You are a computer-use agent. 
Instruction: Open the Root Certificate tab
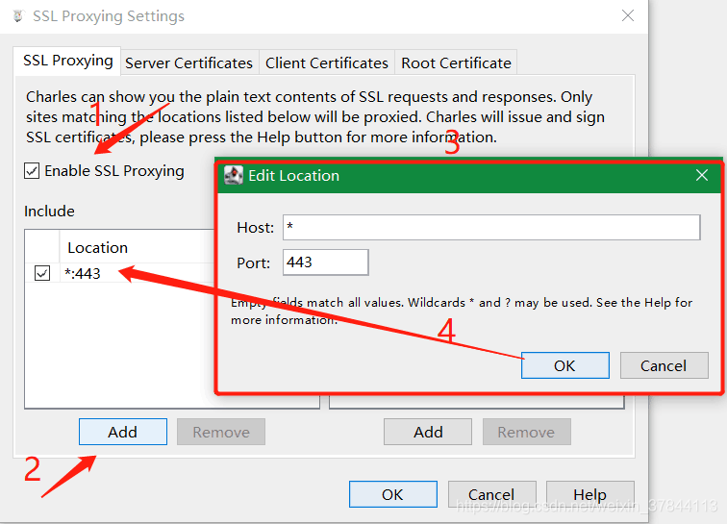(x=456, y=63)
